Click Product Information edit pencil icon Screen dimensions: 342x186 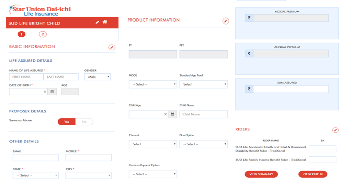(226, 21)
